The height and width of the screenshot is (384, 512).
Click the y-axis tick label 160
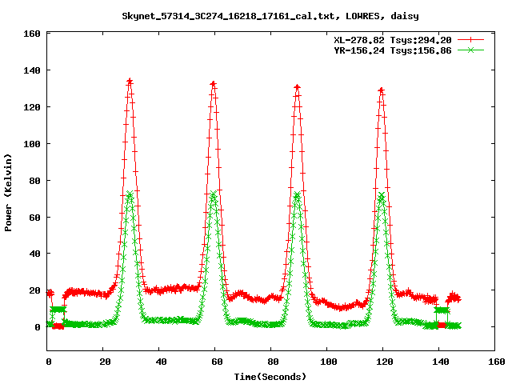pos(32,34)
